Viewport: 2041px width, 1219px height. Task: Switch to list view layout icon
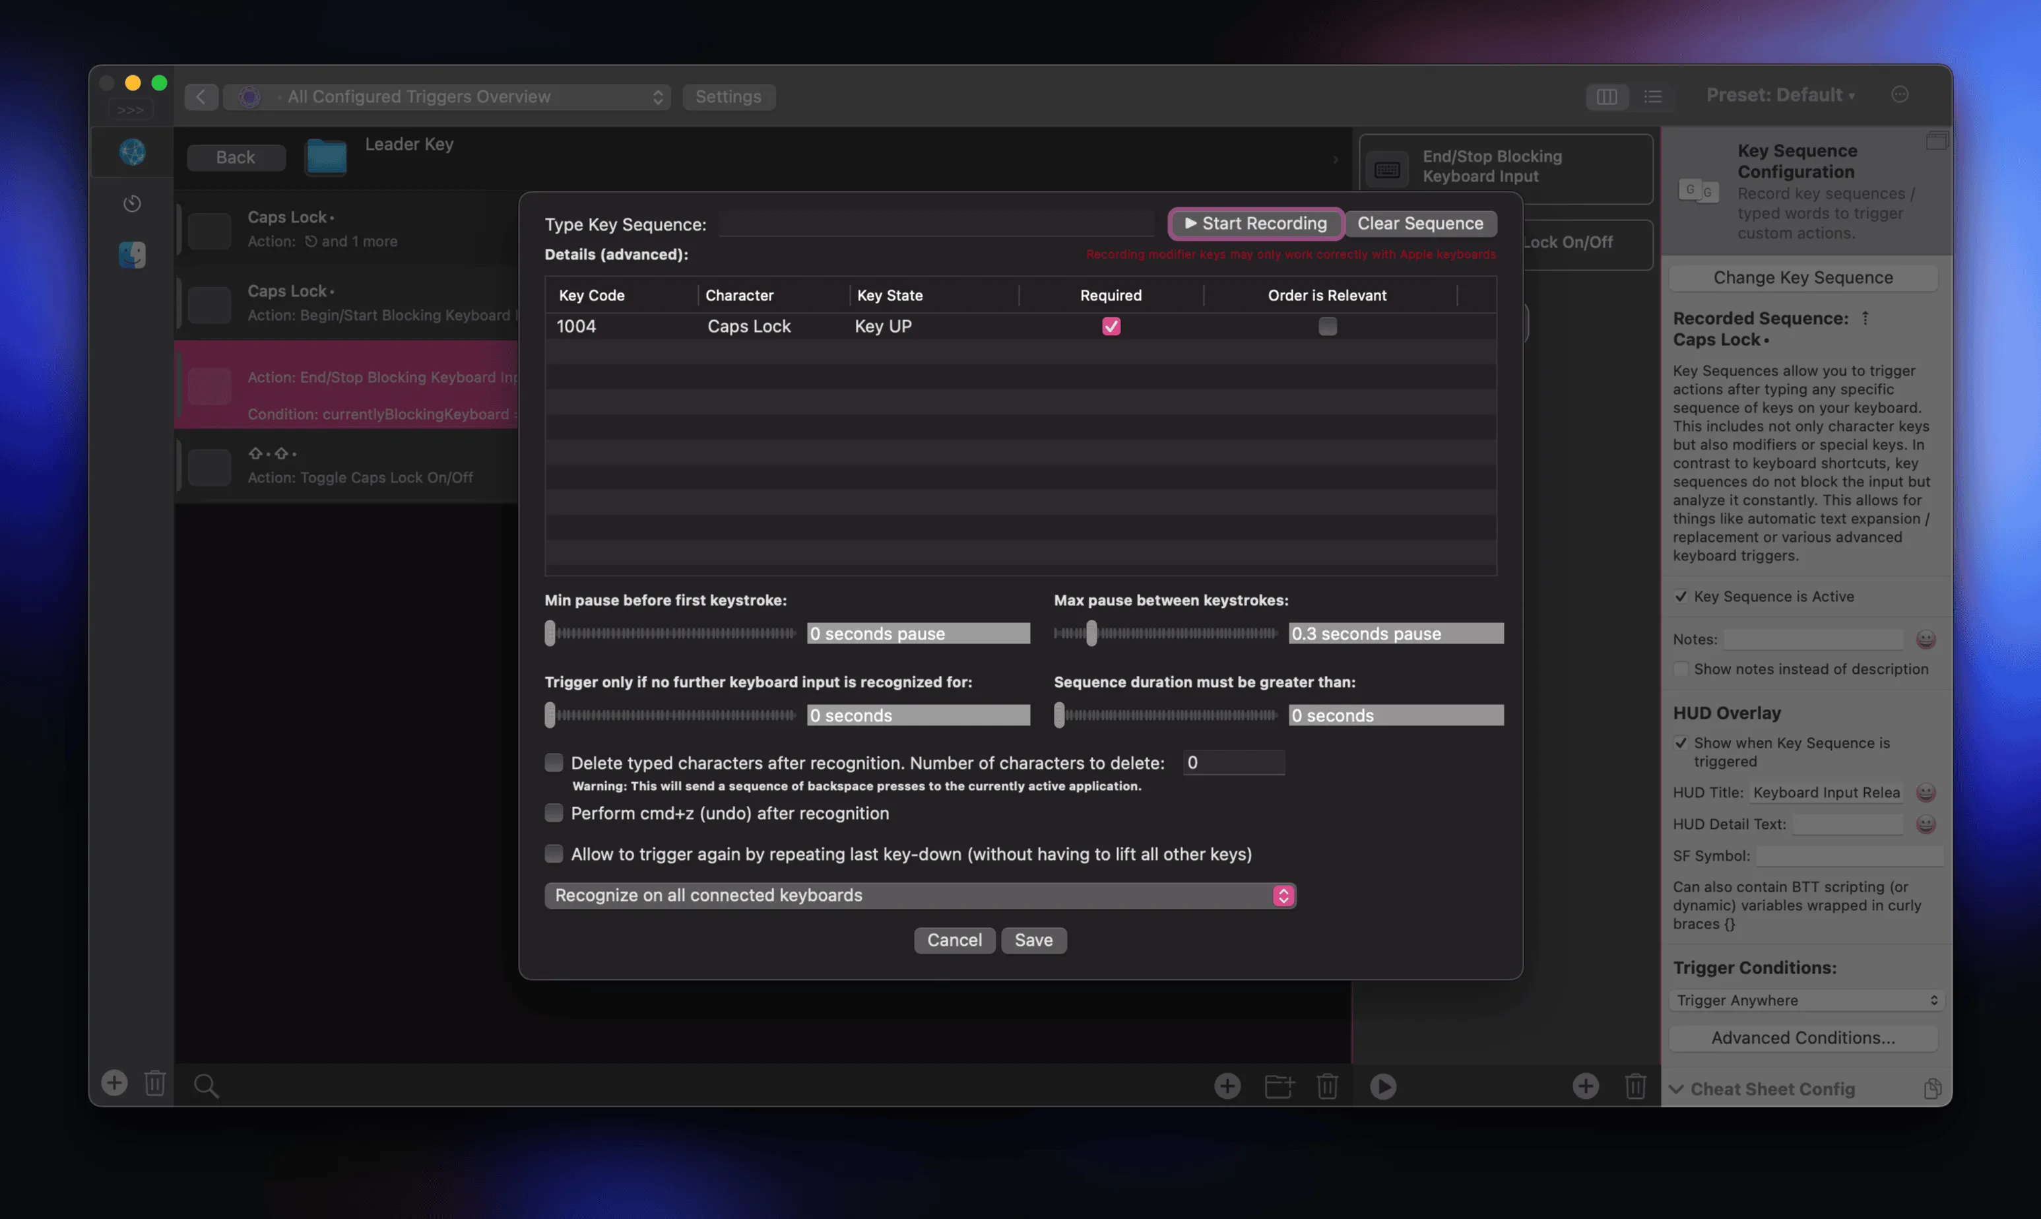point(1652,97)
